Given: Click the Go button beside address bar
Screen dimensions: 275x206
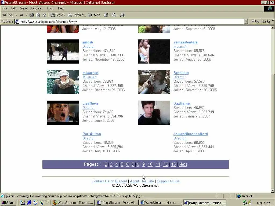Looking at the screenshot, I should (255, 21).
